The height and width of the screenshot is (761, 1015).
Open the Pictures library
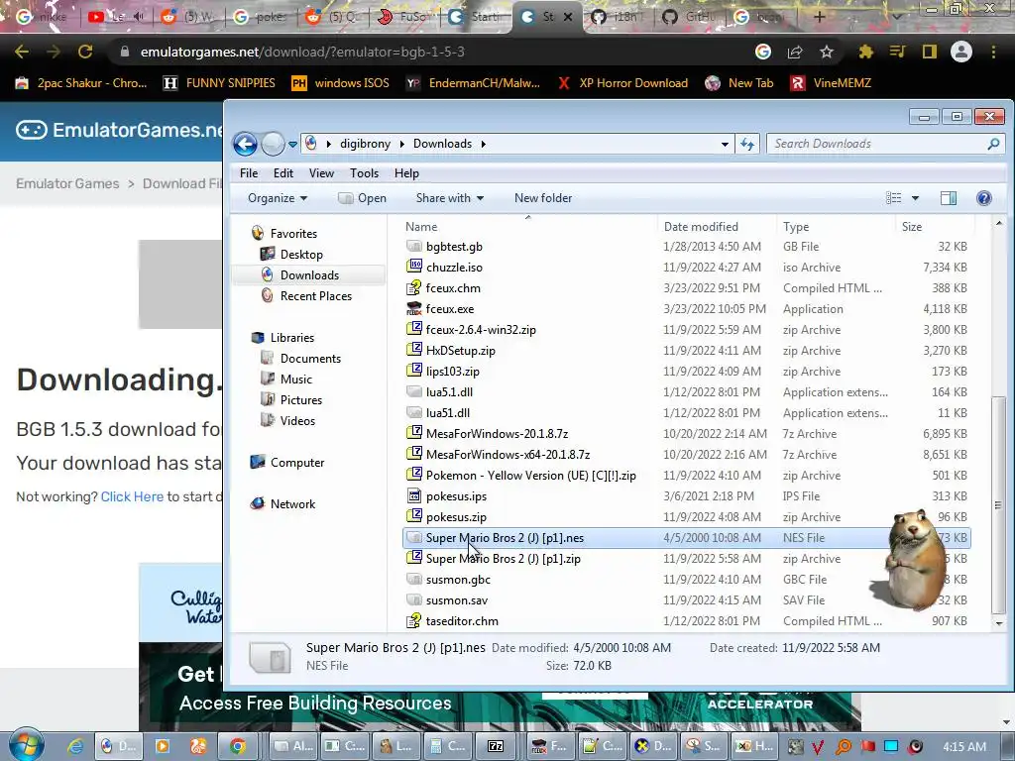(x=301, y=400)
